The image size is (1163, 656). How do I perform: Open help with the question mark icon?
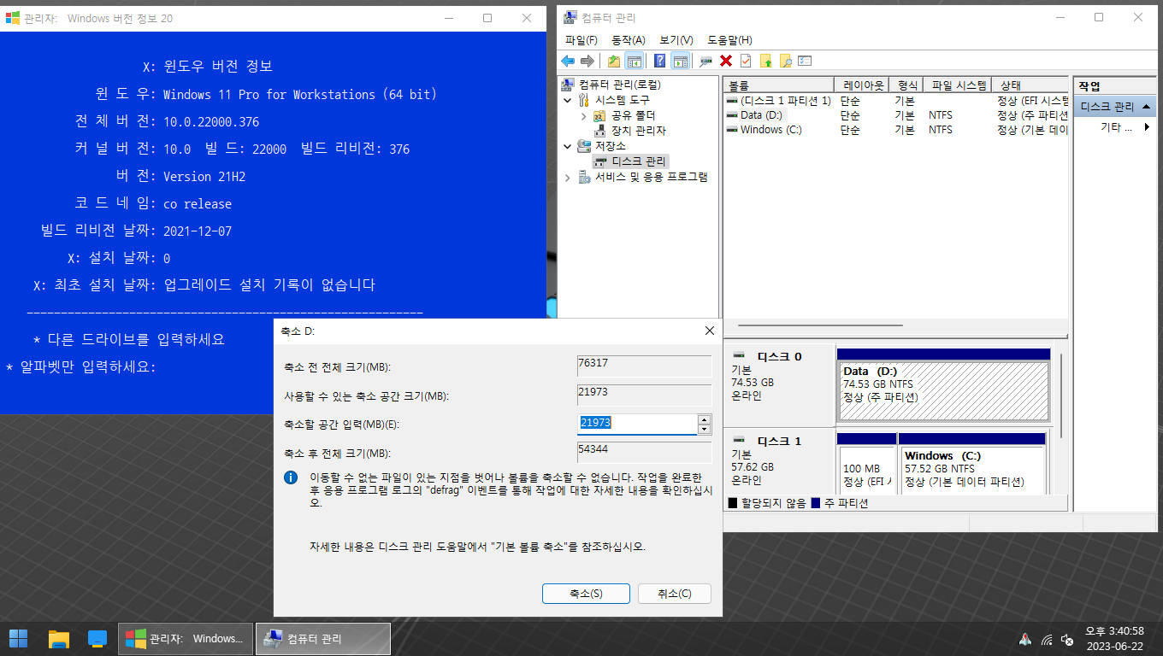[660, 61]
